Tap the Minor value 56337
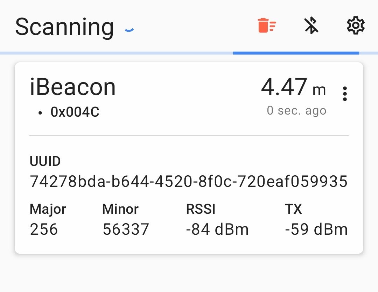This screenshot has width=378, height=292. click(x=126, y=229)
